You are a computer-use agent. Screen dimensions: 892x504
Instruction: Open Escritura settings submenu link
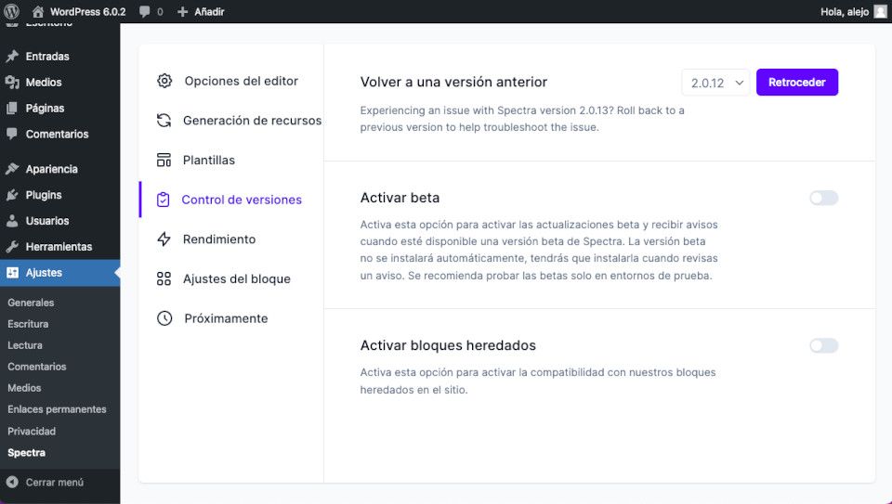tap(28, 324)
